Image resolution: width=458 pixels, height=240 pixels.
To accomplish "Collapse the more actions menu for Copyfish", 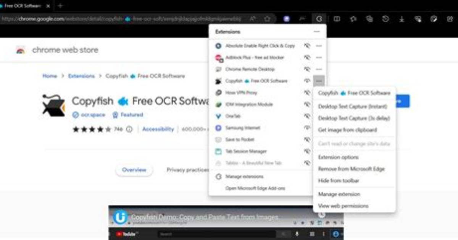I will coord(319,81).
